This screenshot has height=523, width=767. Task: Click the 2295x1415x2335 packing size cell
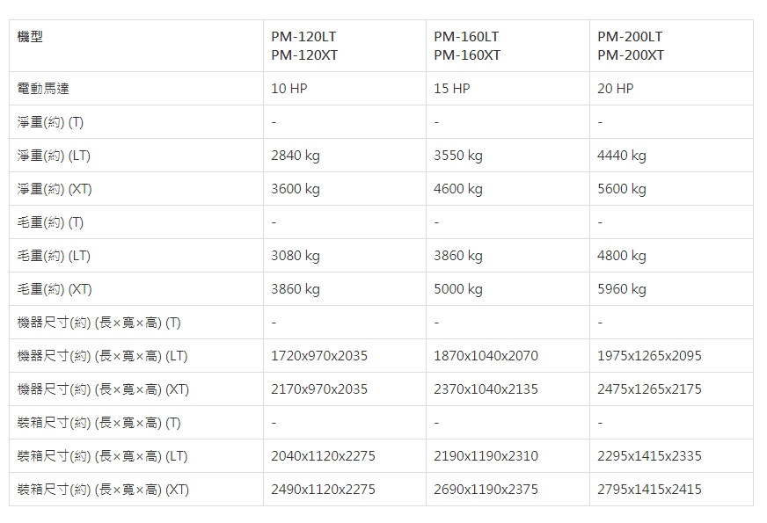click(x=649, y=456)
